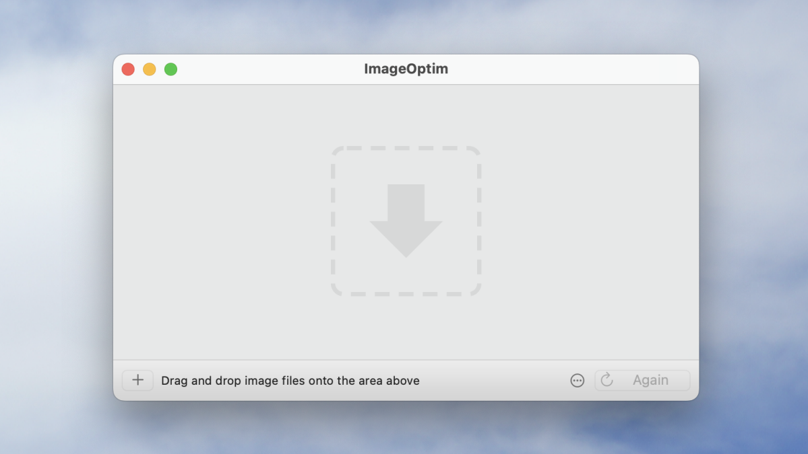Click the dashed drop zone arrow

point(406,221)
